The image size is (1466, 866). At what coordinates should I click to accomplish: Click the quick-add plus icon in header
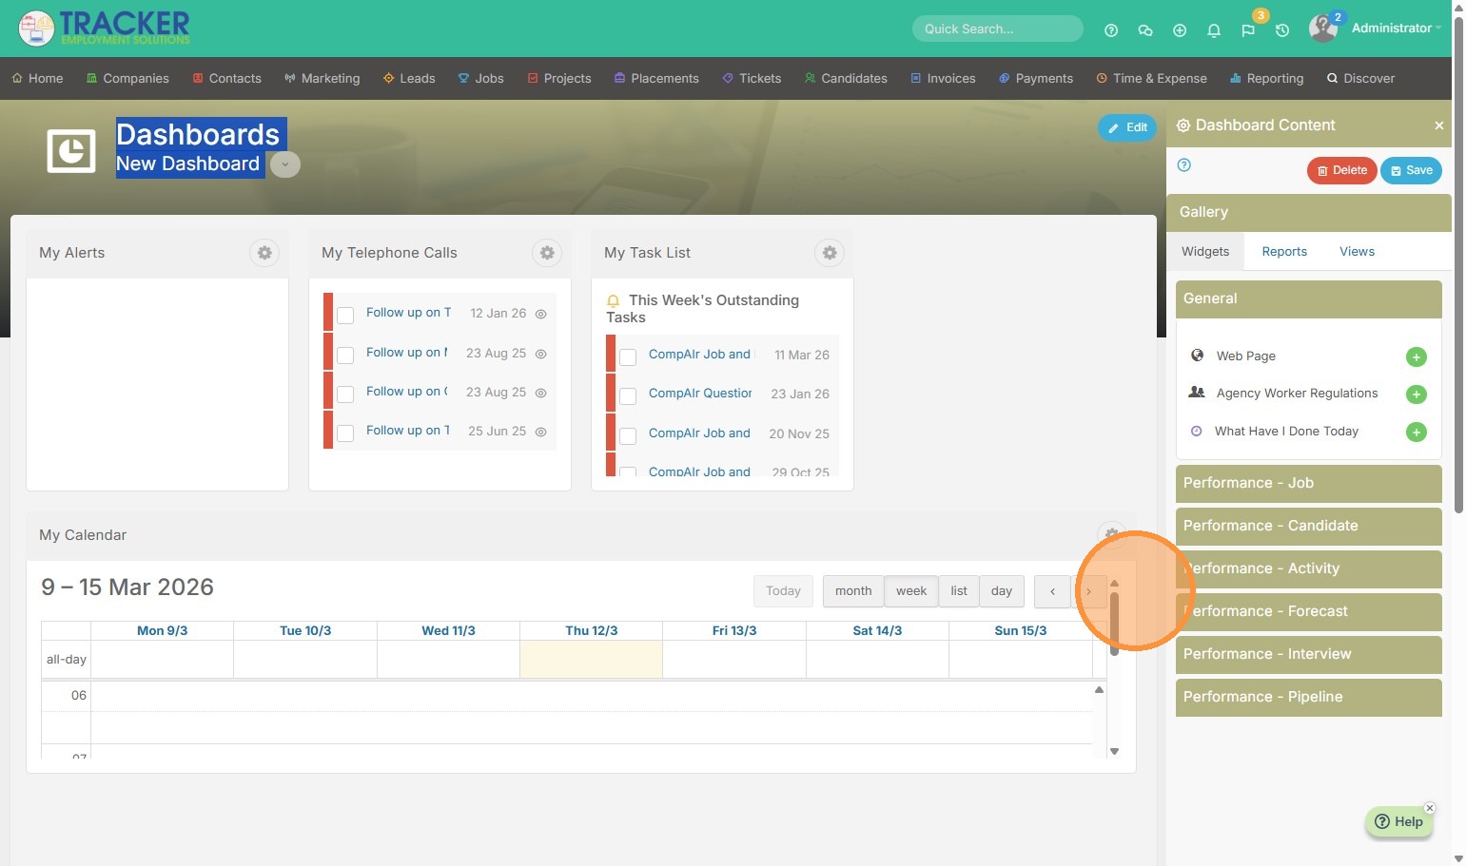(x=1180, y=30)
